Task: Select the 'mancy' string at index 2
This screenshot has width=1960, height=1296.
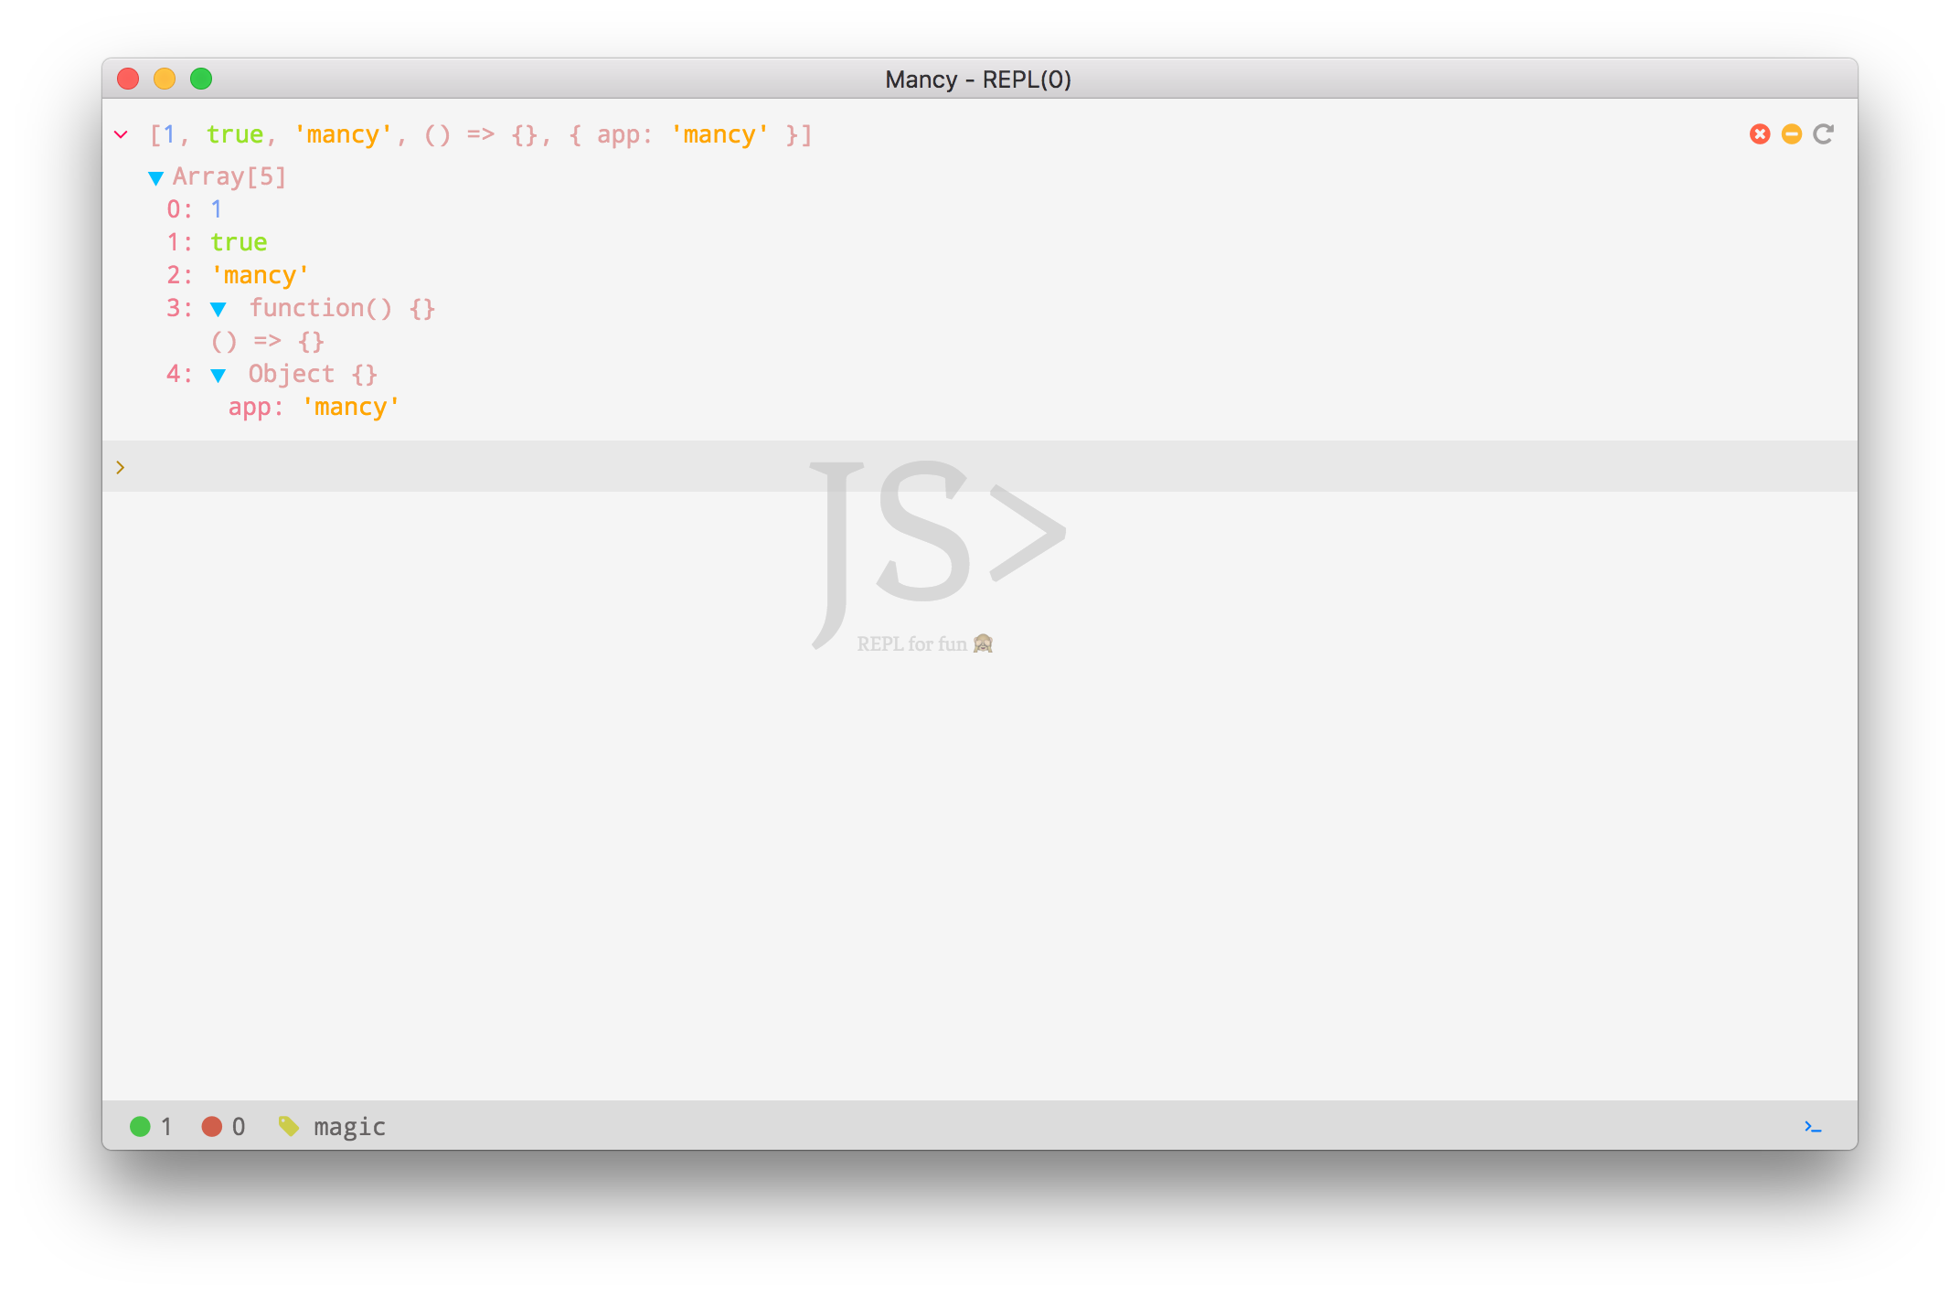Action: coord(261,275)
